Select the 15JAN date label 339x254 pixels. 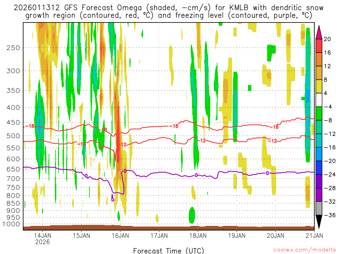point(81,235)
